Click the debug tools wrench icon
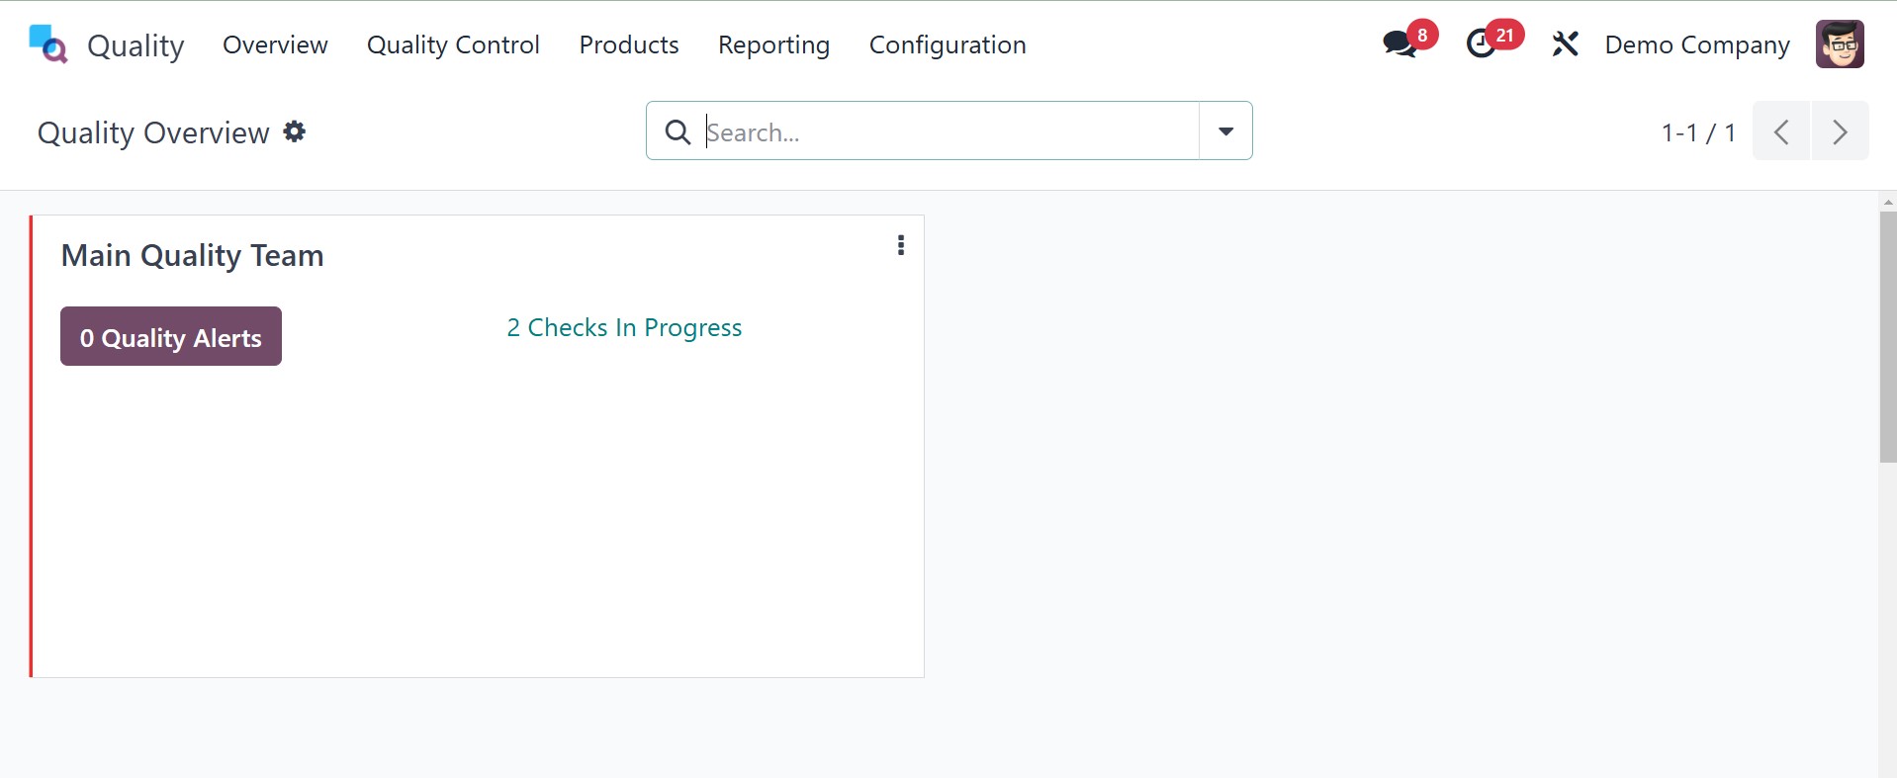This screenshot has width=1897, height=778. (x=1565, y=44)
